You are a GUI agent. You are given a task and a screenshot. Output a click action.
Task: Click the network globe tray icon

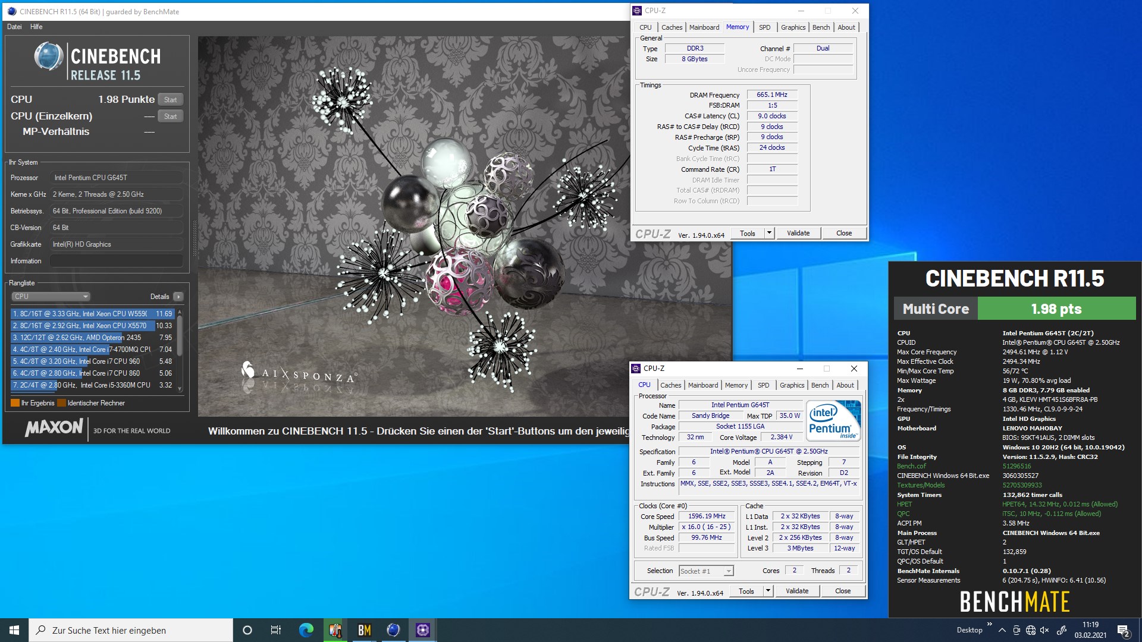tap(1031, 630)
